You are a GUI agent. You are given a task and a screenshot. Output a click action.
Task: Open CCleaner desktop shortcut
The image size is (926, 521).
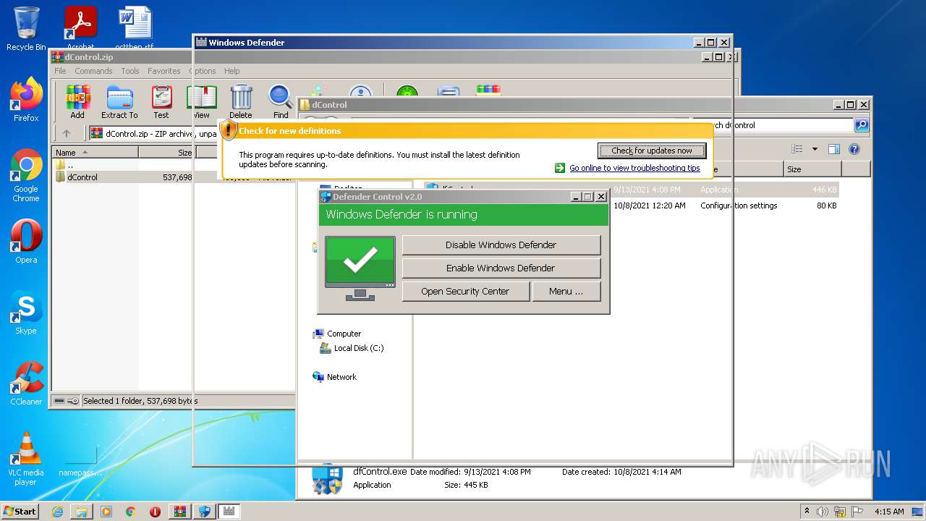(26, 384)
